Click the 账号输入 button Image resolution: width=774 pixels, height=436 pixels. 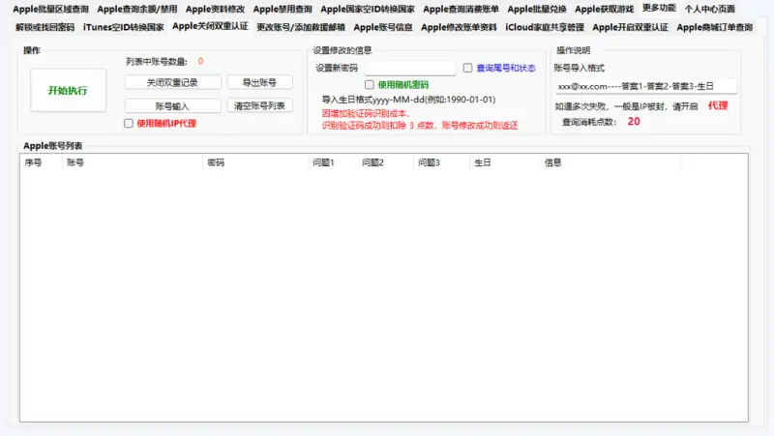173,105
